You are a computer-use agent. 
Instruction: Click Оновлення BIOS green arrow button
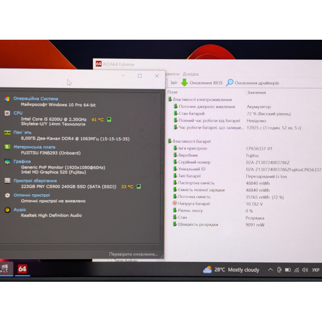[x=202, y=83]
